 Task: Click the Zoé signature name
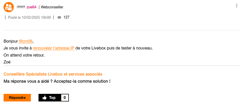point(7,62)
